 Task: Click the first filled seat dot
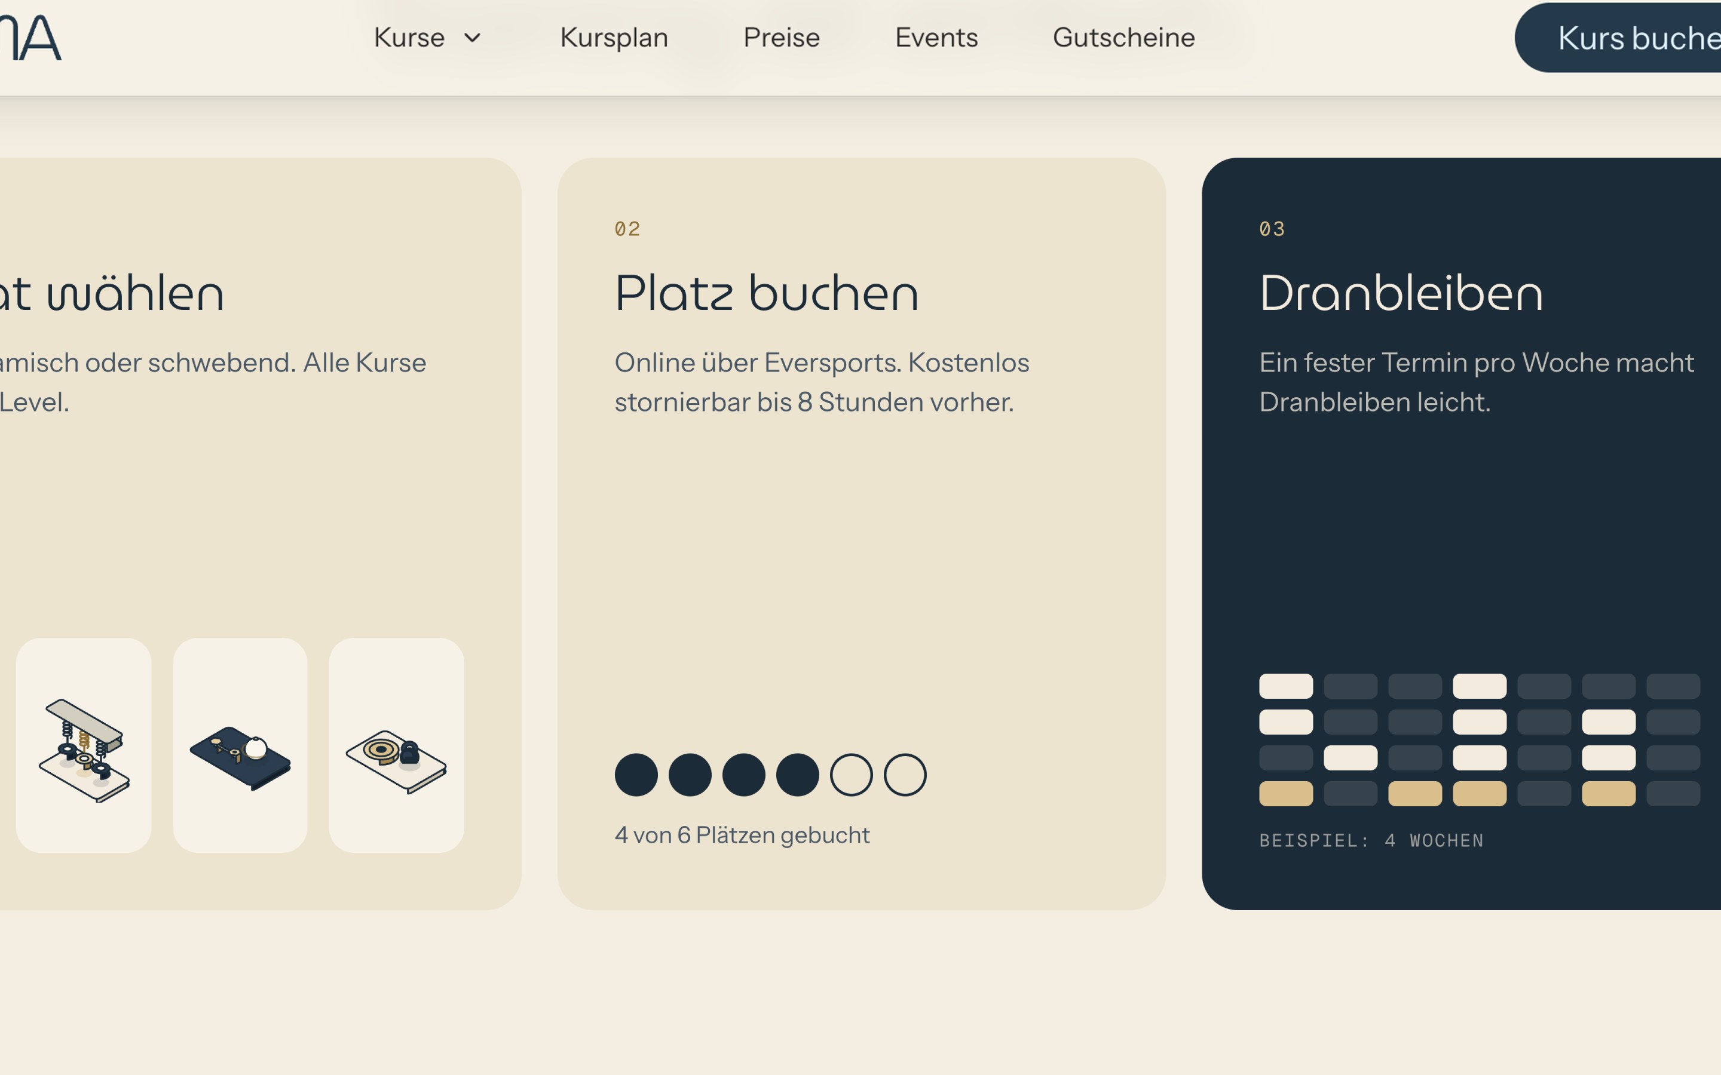pyautogui.click(x=636, y=775)
